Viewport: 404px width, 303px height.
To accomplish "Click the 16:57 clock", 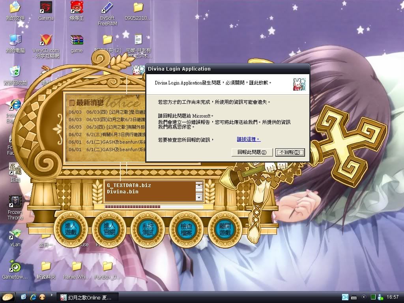I will point(393,297).
